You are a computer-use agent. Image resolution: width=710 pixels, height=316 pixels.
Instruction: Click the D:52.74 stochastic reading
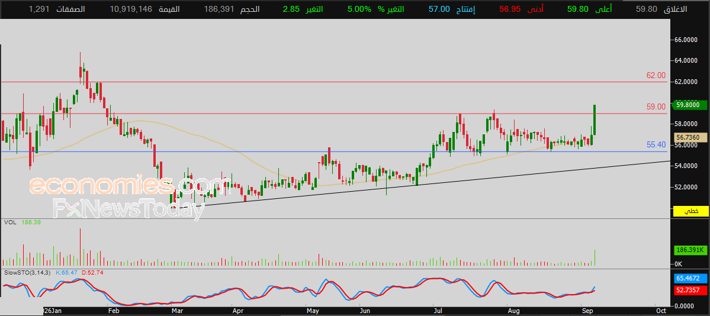click(x=93, y=273)
